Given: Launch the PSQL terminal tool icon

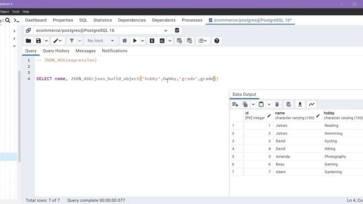Looking at the screenshot, I should 16,20.
